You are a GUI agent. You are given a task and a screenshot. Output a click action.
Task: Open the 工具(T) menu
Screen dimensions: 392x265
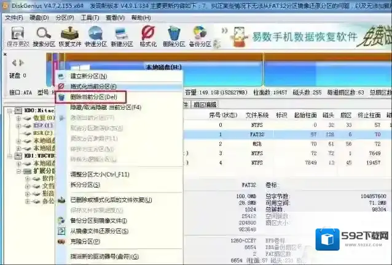(x=90, y=18)
